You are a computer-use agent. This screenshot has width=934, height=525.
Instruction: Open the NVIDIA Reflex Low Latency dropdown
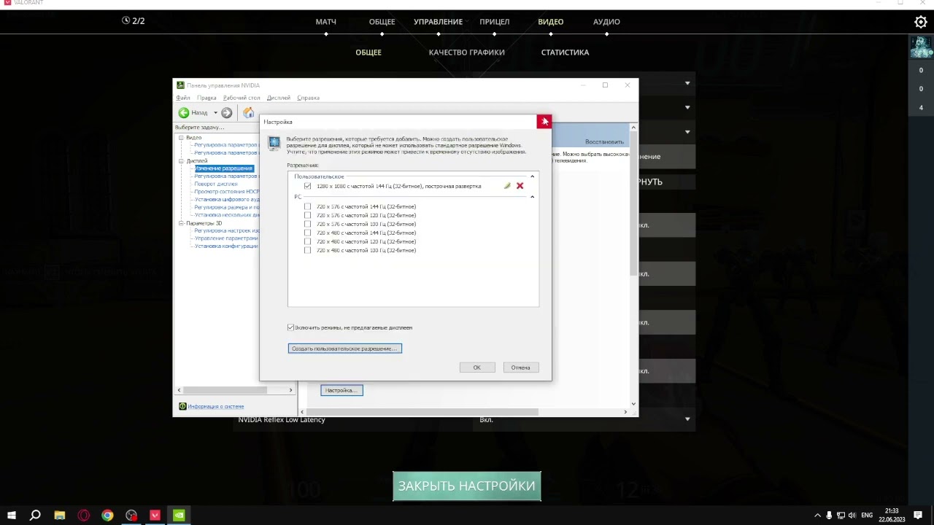687,419
